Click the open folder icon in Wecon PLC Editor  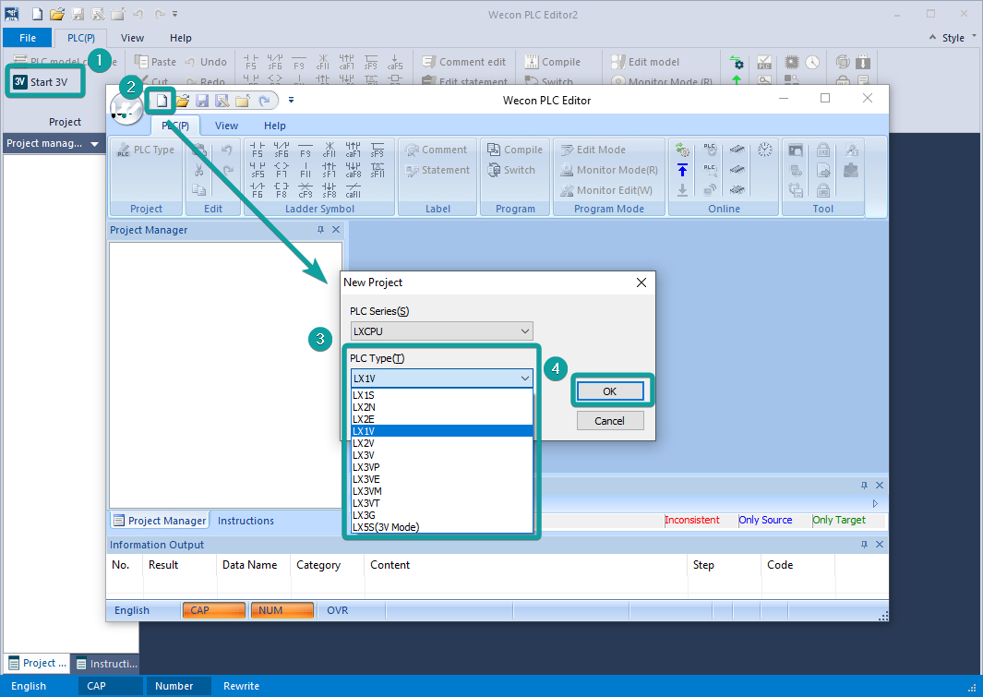(183, 101)
